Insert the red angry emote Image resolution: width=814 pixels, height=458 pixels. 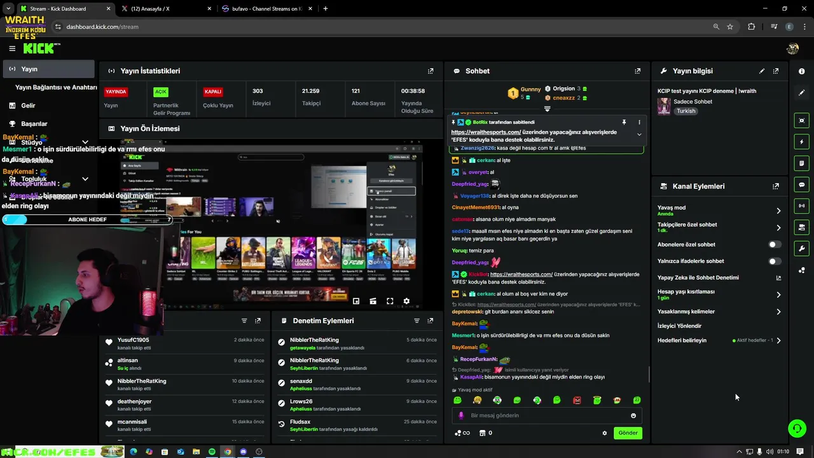(577, 400)
